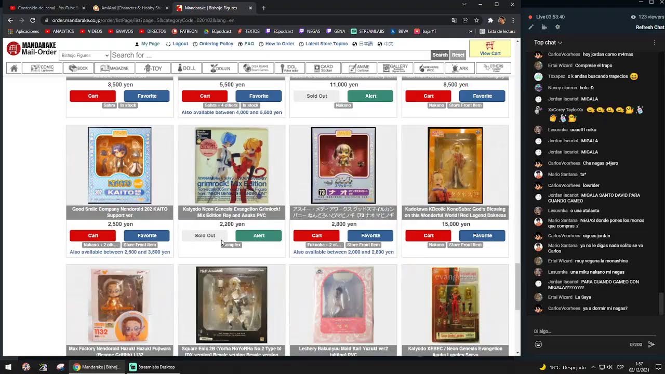The height and width of the screenshot is (374, 665).
Task: Reload the browser page
Action: [x=33, y=20]
